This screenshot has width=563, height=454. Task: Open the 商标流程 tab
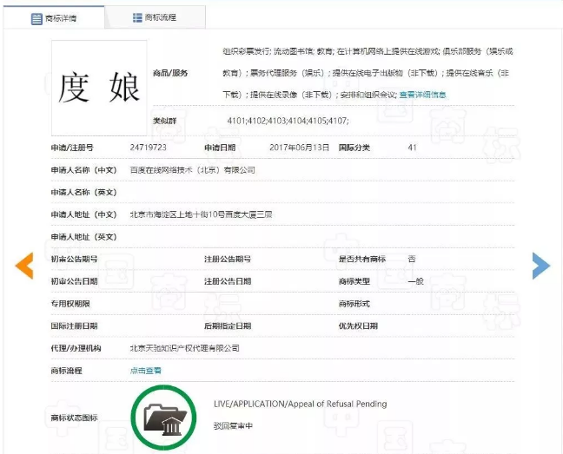coord(156,17)
